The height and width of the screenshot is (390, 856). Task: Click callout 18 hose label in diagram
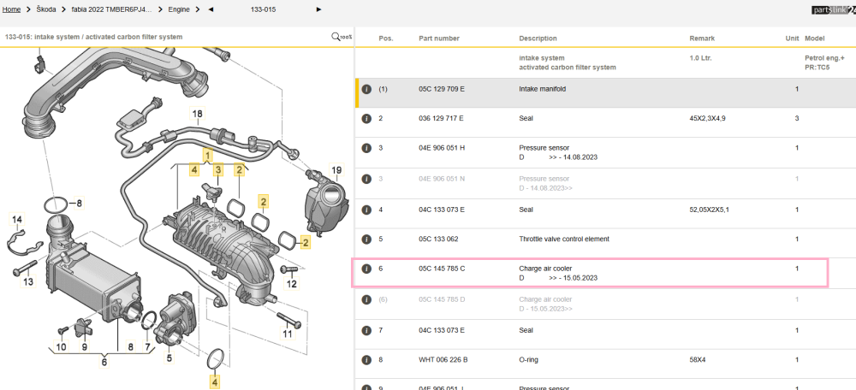tap(197, 114)
